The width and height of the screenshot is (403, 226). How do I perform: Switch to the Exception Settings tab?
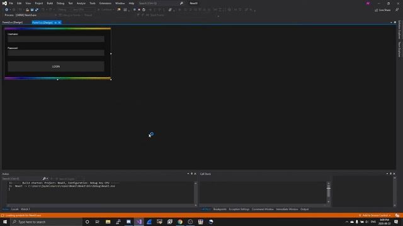(x=239, y=209)
